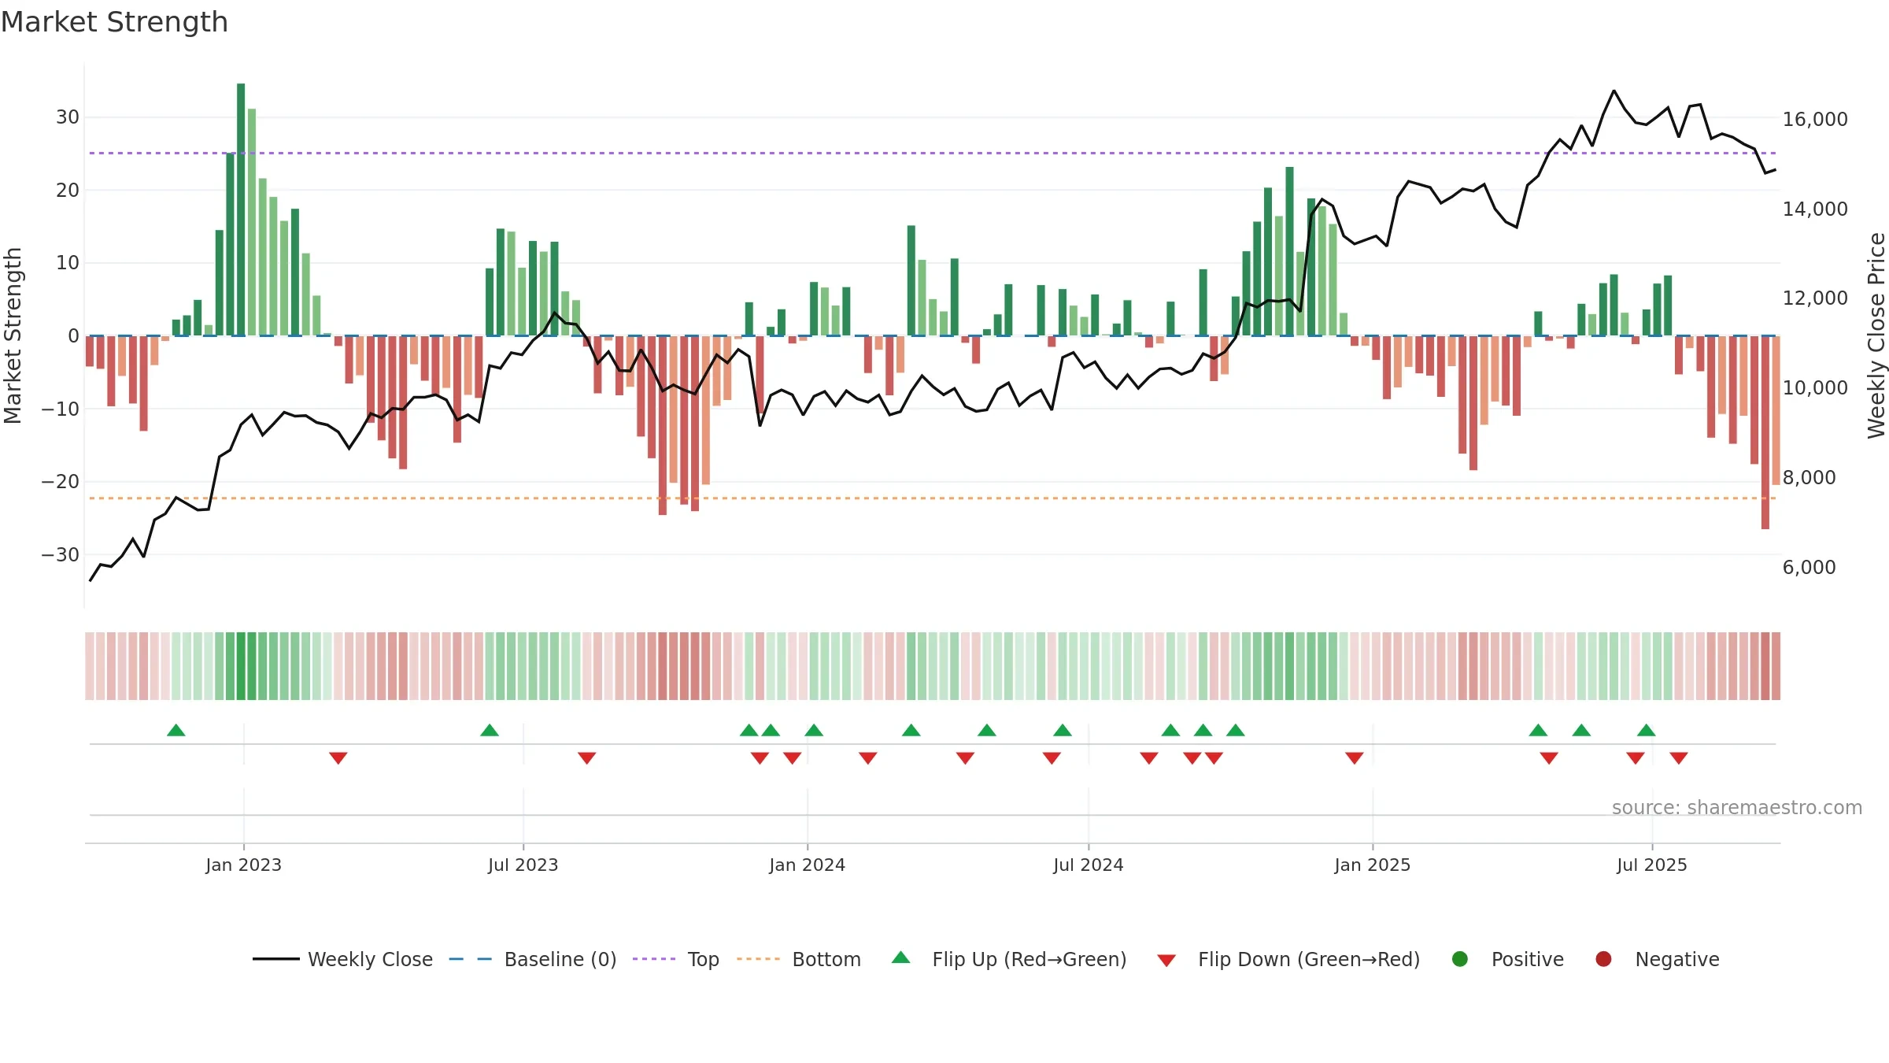Click the last flip-up triangle near Jul 2025

tap(1647, 730)
